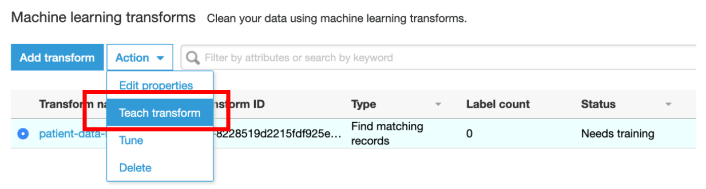Image resolution: width=706 pixels, height=189 pixels.
Task: Sort by the Status column arrow
Action: pos(668,105)
